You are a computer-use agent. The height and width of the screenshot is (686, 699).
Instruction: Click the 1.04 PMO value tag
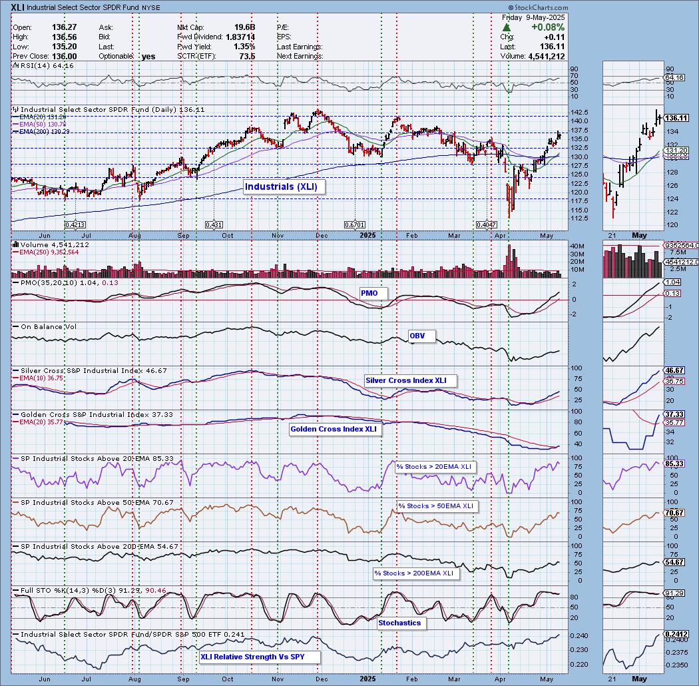tap(672, 282)
